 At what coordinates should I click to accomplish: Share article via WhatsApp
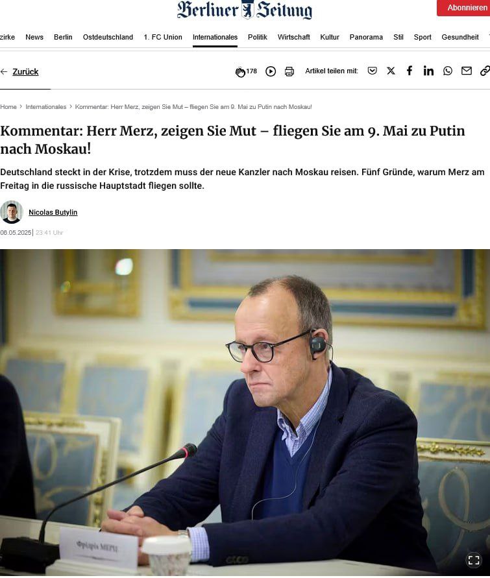click(x=448, y=71)
